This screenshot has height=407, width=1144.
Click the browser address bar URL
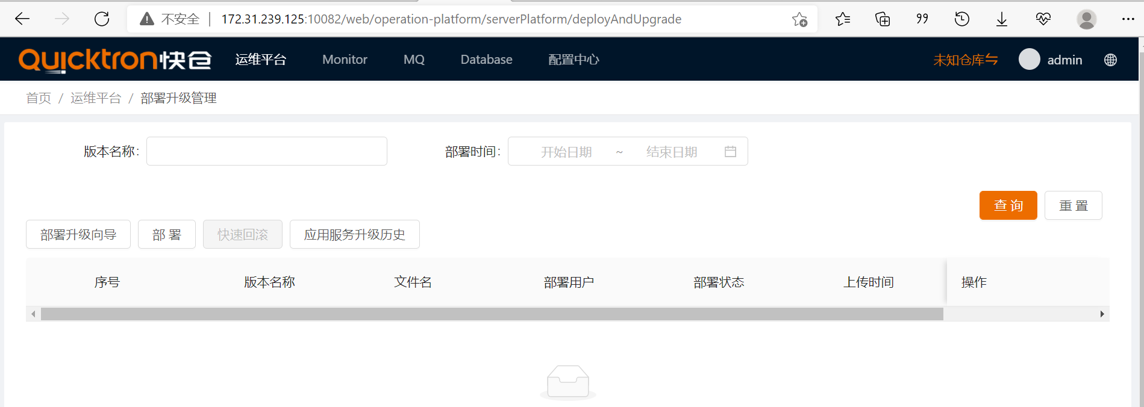tap(451, 19)
